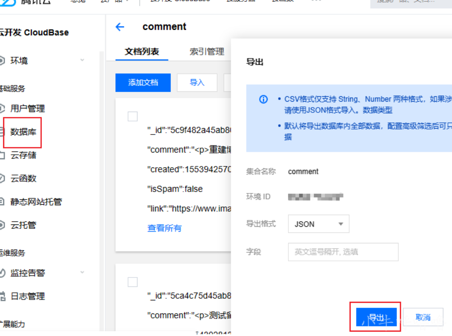Click the 字段 input field
The height and width of the screenshot is (336, 452).
coord(343,252)
